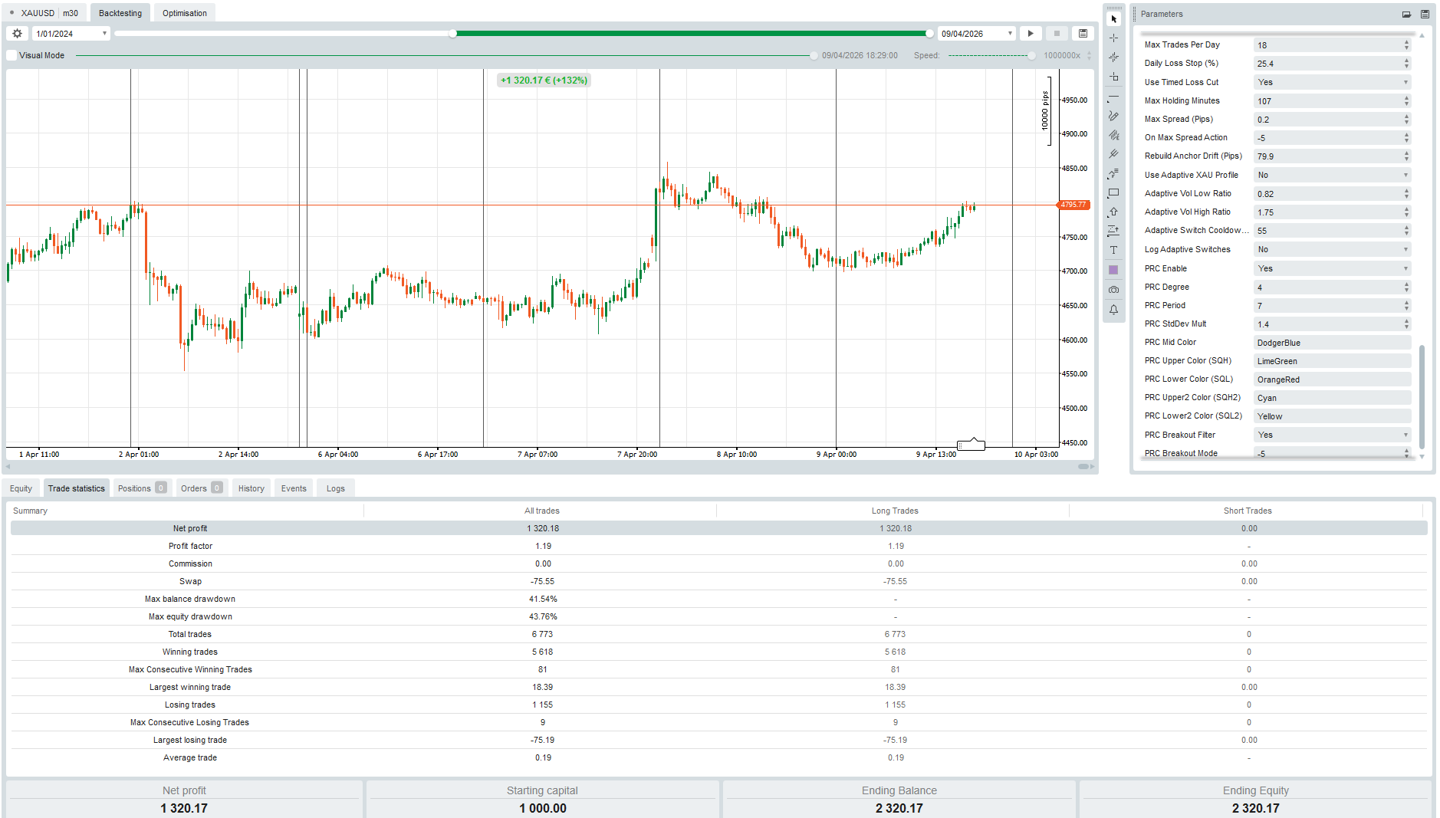Toggle Log Adaptive Switches to Yes

point(1332,249)
